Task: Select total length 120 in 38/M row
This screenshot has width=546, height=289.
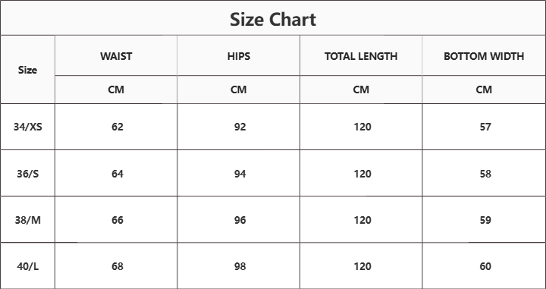Action: (x=362, y=220)
